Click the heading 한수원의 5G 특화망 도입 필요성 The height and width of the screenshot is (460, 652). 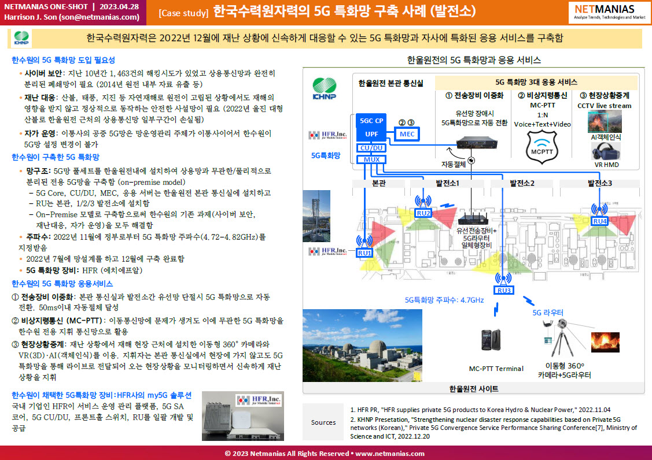[x=63, y=60]
